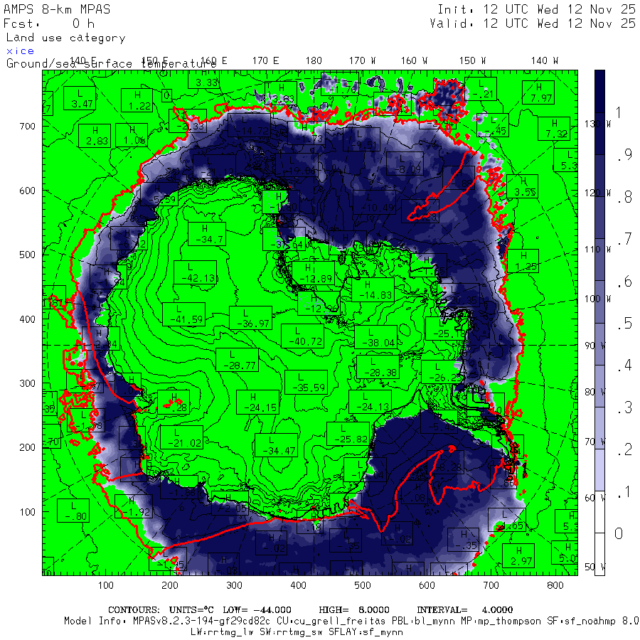Click the 'Fcst: 0 h' forecast hour text
Image resolution: width=640 pixels, height=640 pixels.
point(48,23)
